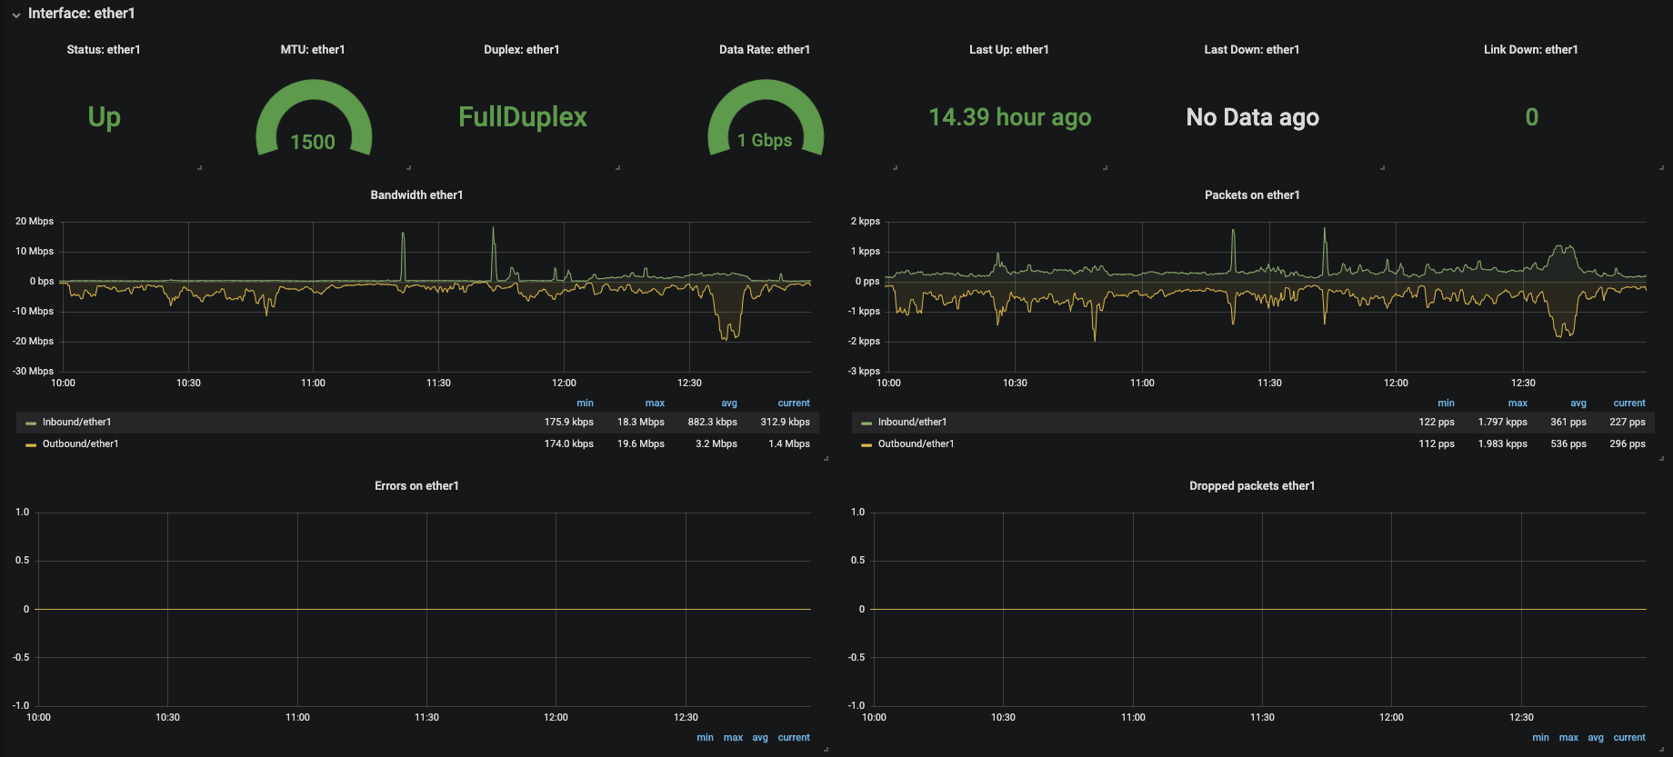Open the Dropped packets ether1 panel title menu

(x=1252, y=486)
